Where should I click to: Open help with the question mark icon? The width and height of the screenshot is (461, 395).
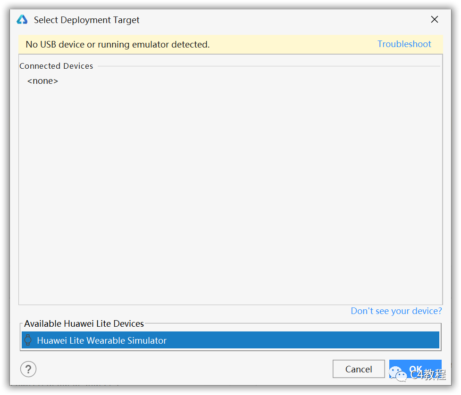tap(28, 369)
